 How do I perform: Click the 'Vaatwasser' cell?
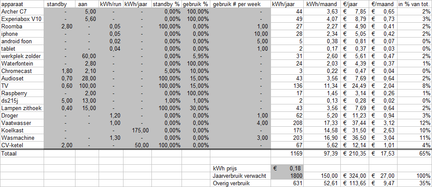(x=22, y=123)
